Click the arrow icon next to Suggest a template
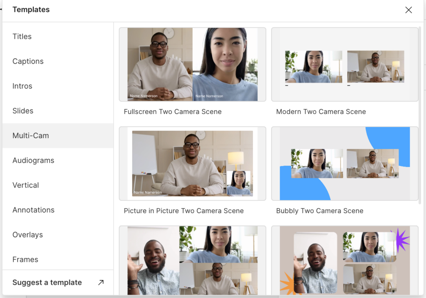Image resolution: width=426 pixels, height=298 pixels. pos(100,282)
